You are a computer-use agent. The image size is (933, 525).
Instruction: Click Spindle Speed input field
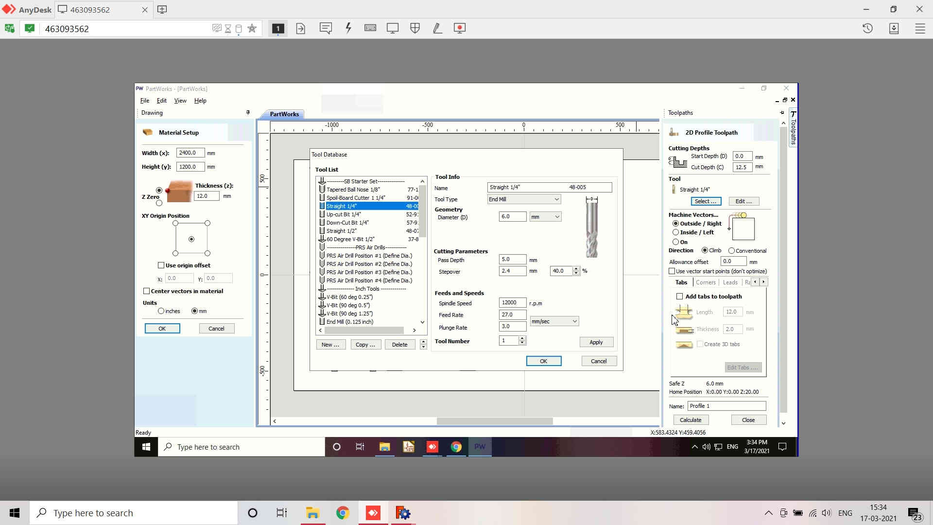[x=512, y=302]
